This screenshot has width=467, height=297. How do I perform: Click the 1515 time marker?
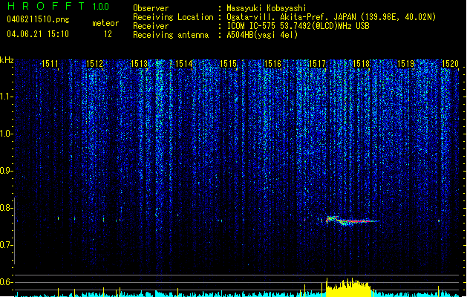228,64
